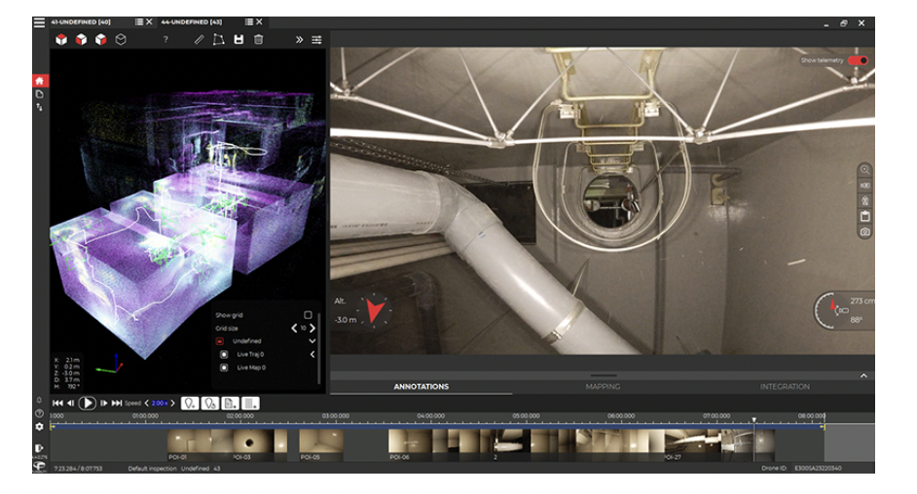
Task: Switch to the 44-UNDEFINED [43] tab
Action: (191, 22)
